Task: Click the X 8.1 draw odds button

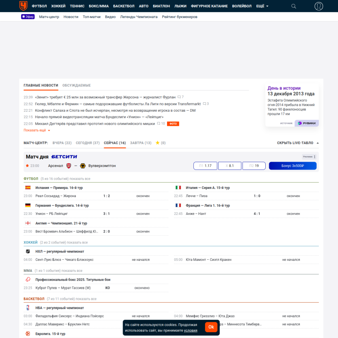Action: pos(230,166)
